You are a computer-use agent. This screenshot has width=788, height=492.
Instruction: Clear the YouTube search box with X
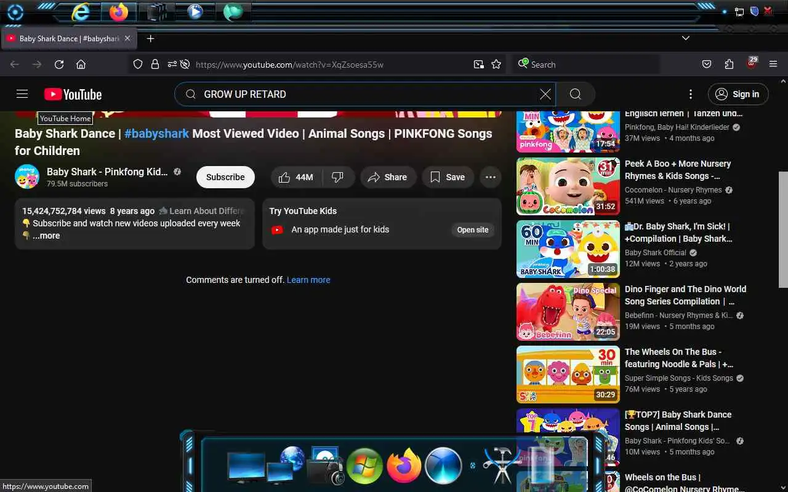pyautogui.click(x=545, y=94)
